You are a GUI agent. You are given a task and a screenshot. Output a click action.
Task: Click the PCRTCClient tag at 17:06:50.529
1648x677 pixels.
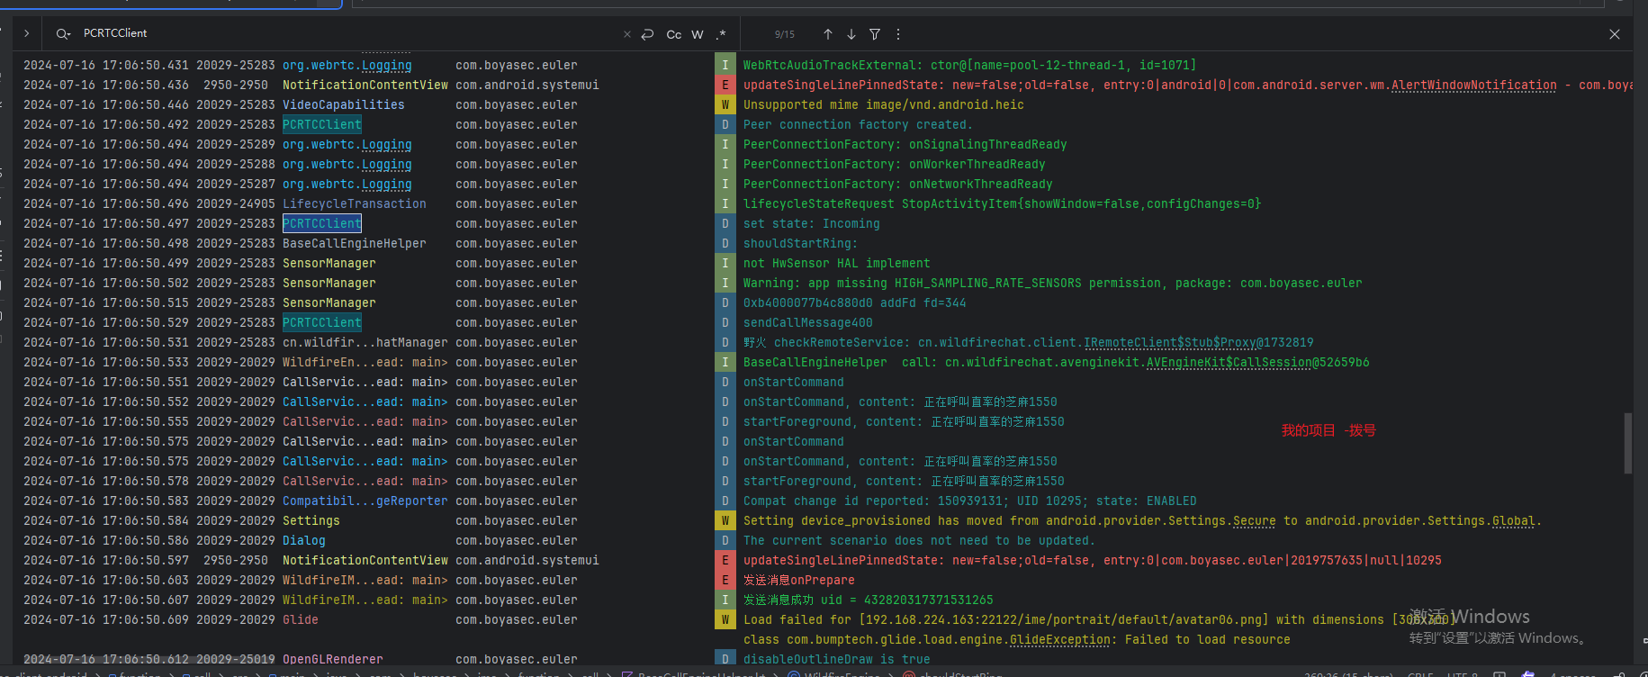(x=322, y=322)
